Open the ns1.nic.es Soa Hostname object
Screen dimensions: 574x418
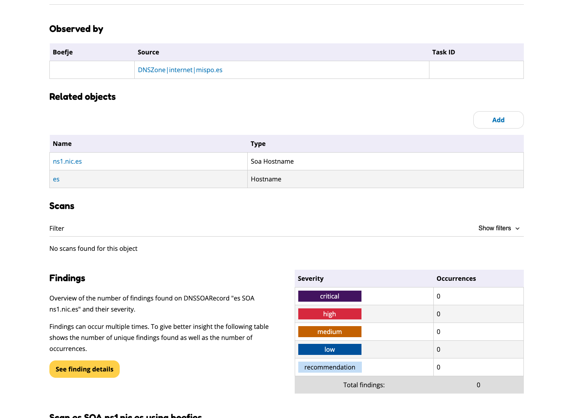click(x=67, y=161)
